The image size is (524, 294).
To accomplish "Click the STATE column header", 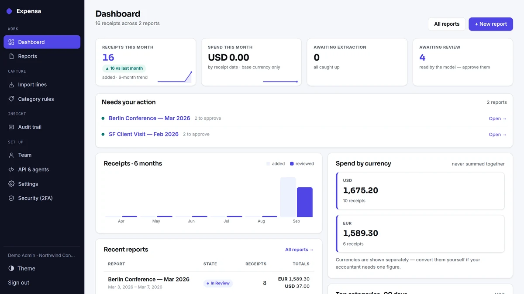I will click(210, 264).
